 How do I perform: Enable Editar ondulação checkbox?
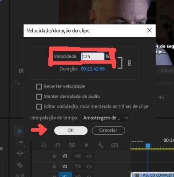(39, 107)
